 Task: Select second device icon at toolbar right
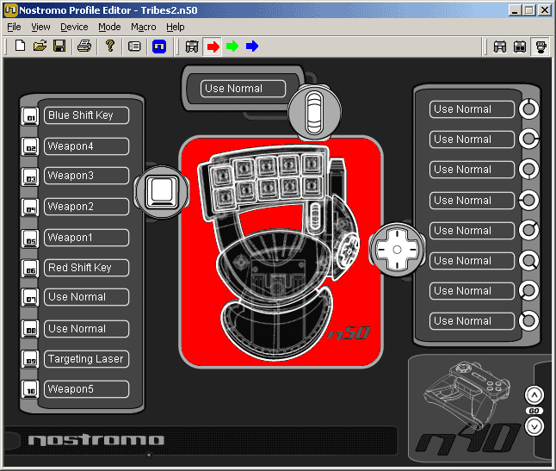pyautogui.click(x=520, y=46)
